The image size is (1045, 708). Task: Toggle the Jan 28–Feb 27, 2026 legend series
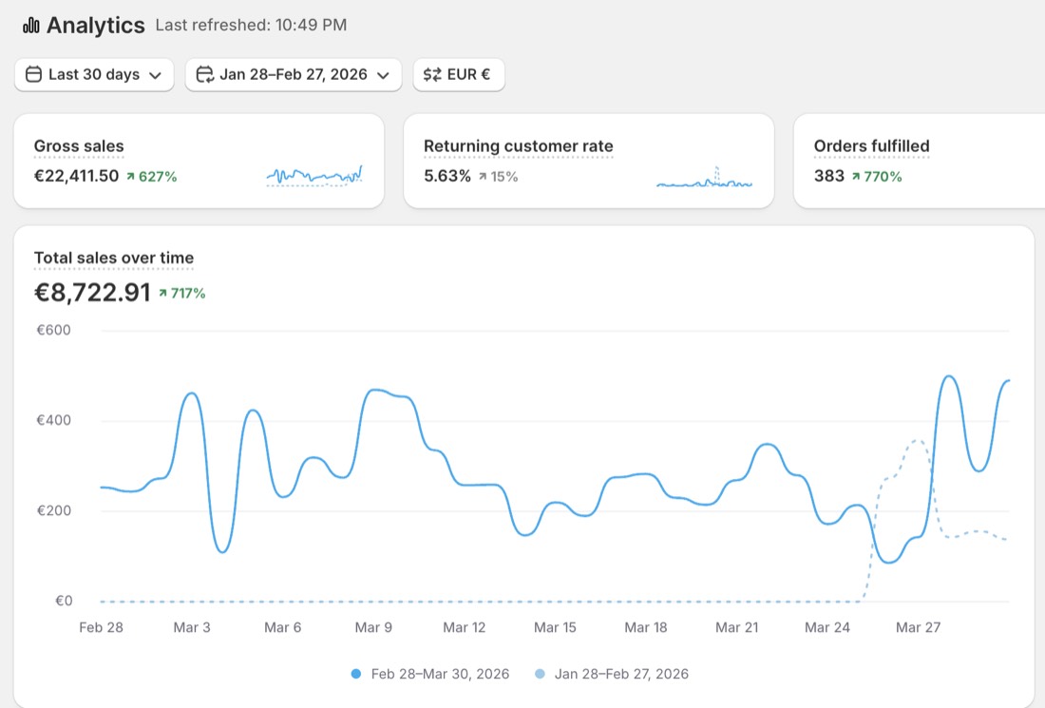coord(612,674)
